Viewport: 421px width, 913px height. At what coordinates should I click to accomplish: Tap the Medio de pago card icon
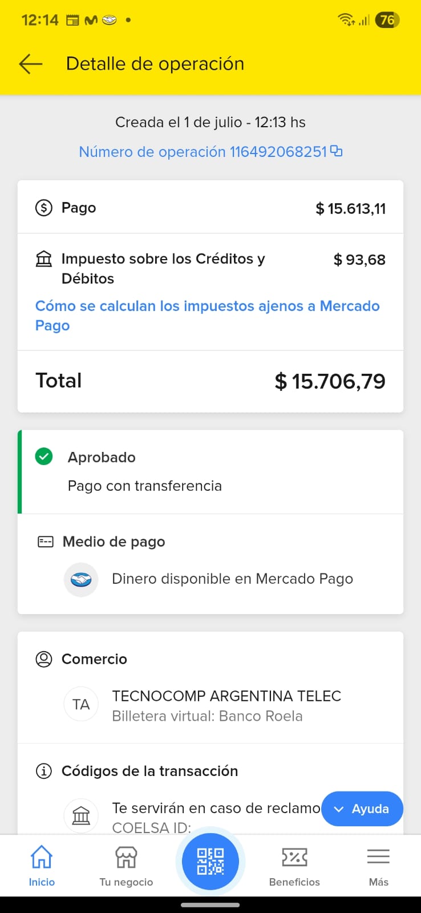click(x=45, y=542)
